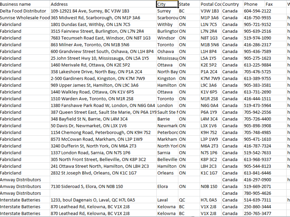Viewport: 290px width, 217px height.
Task: Click the Newmarket city cell
Action: 167,126
